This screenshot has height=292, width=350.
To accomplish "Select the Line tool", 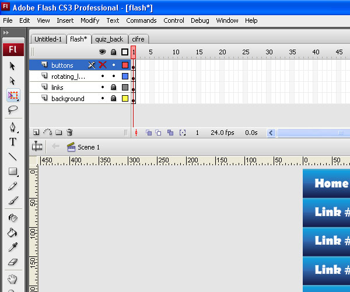I will tap(12, 157).
